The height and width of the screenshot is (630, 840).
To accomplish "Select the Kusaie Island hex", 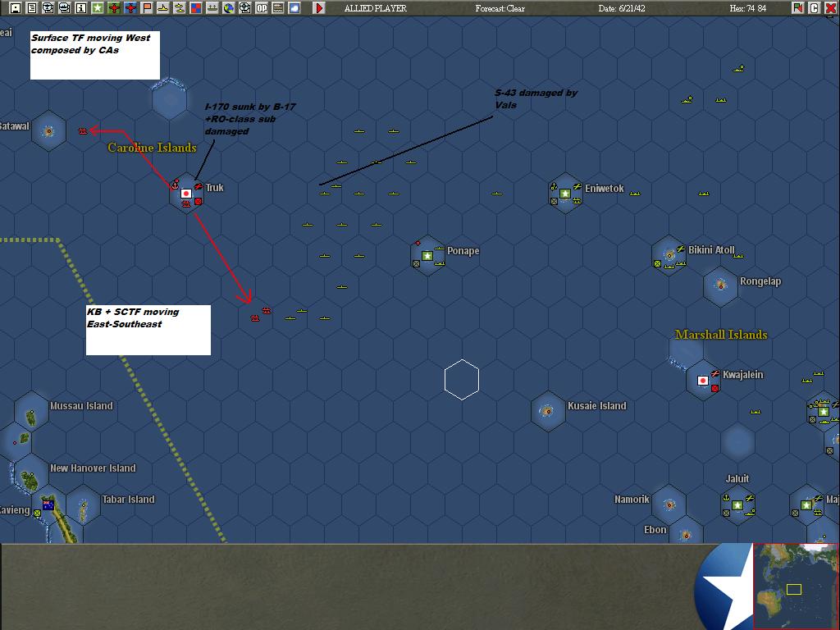I will pyautogui.click(x=548, y=412).
